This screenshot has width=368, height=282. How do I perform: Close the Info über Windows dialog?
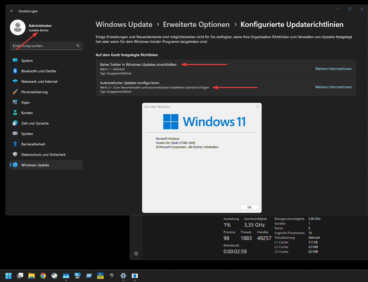258,107
